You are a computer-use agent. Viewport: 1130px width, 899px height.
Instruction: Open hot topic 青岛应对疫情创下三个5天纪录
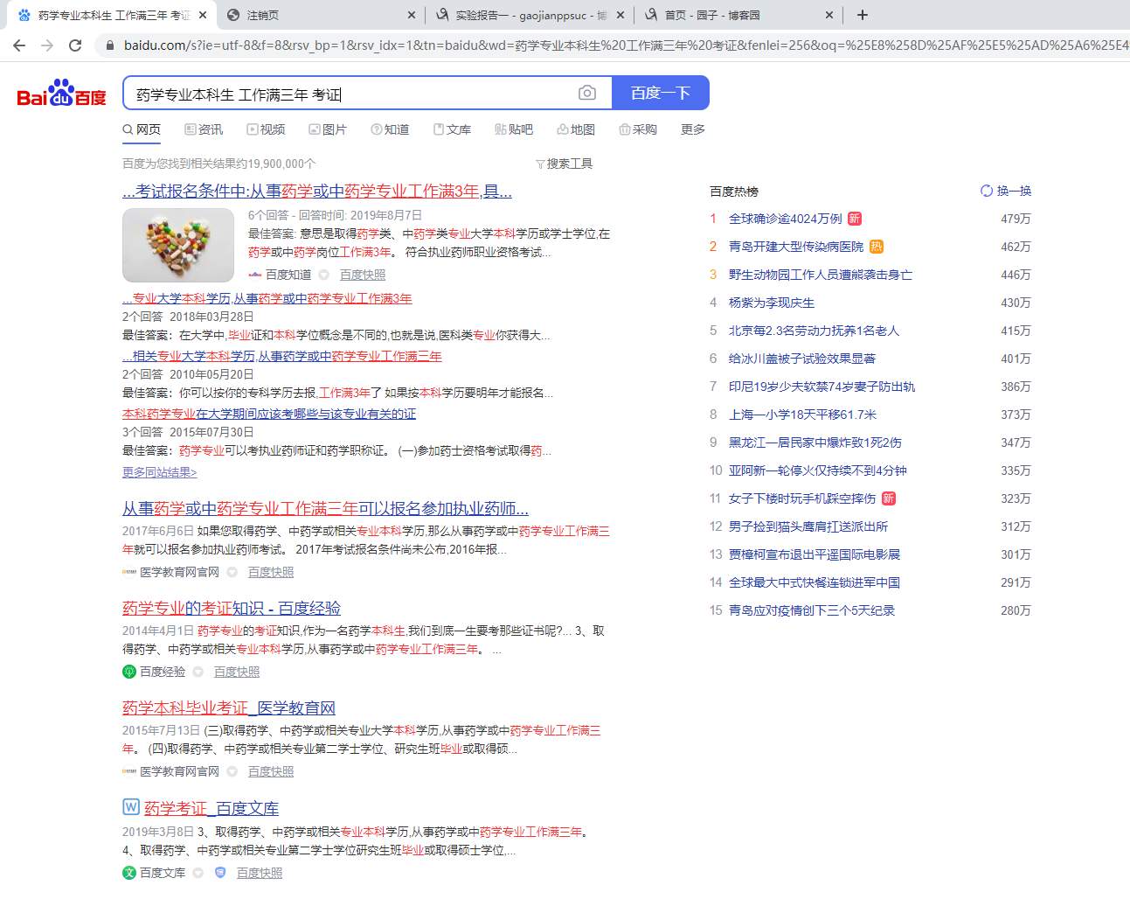812,610
